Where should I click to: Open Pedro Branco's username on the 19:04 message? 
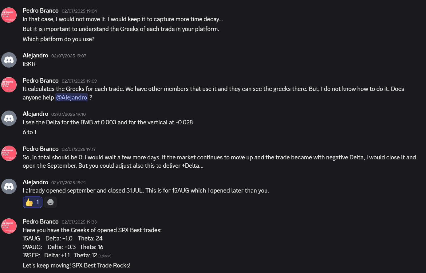tap(41, 11)
